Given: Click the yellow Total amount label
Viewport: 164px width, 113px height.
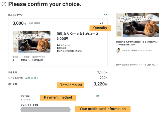Looking at the screenshot, I should (71, 85).
